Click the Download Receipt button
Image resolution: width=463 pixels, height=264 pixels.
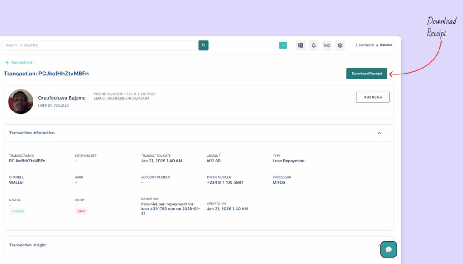367,74
